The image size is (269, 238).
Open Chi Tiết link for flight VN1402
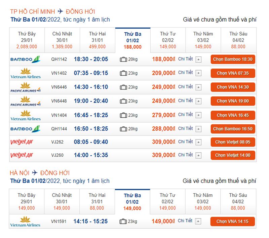pos(185,73)
